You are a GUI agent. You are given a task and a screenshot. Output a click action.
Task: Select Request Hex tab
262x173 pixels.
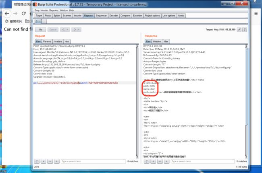(67, 41)
